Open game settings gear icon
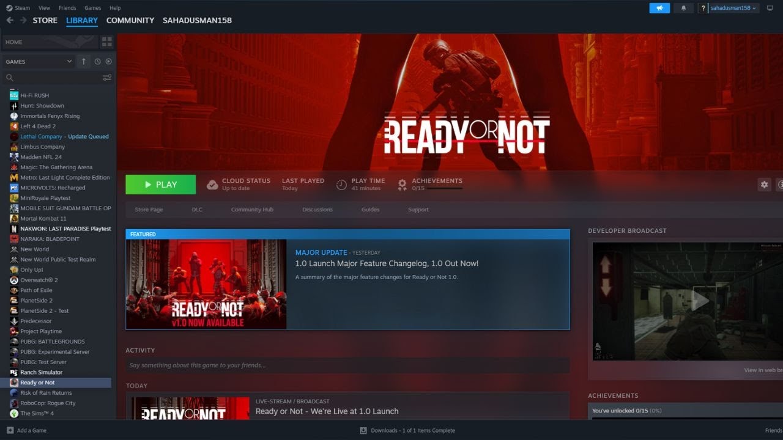This screenshot has height=440, width=783. coord(764,185)
